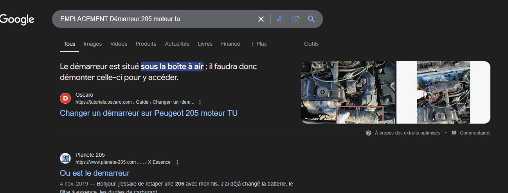Open the Livres tab
This screenshot has width=508, height=193.
tap(205, 44)
